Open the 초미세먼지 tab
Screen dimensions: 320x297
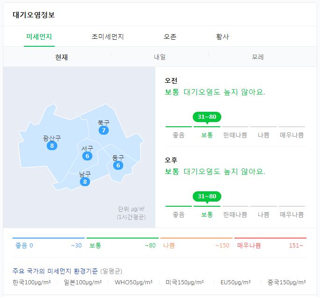click(x=108, y=37)
